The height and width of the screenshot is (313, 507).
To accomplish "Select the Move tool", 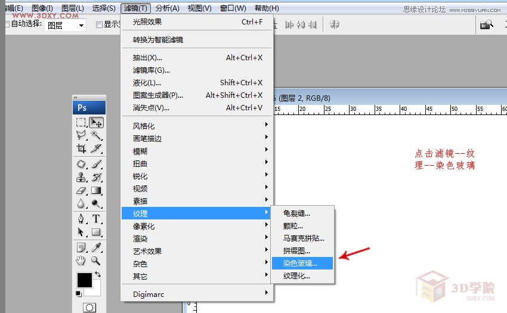I will click(97, 123).
